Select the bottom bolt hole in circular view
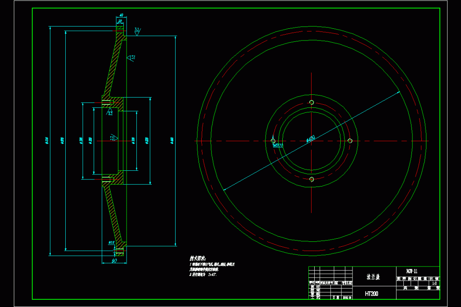This screenshot has width=461, height=307. pos(311,179)
